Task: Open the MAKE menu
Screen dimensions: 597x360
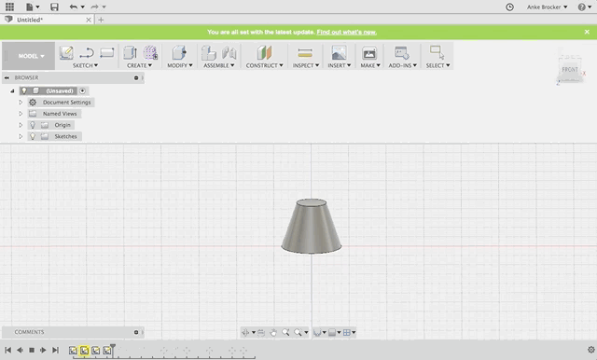Action: [370, 65]
